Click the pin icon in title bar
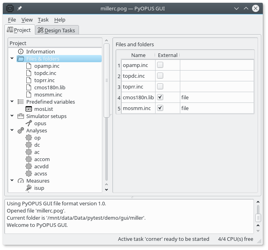Image resolution: width=268 pixels, height=250 pixels. pos(20,8)
